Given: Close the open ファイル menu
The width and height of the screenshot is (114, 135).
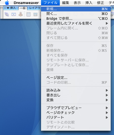Looking at the screenshot, I should (50, 3).
